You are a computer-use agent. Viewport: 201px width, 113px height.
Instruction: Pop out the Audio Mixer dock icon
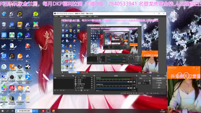click(x=137, y=76)
